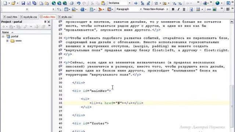Redo the last edit
The width and height of the screenshot is (235, 132).
84,3
